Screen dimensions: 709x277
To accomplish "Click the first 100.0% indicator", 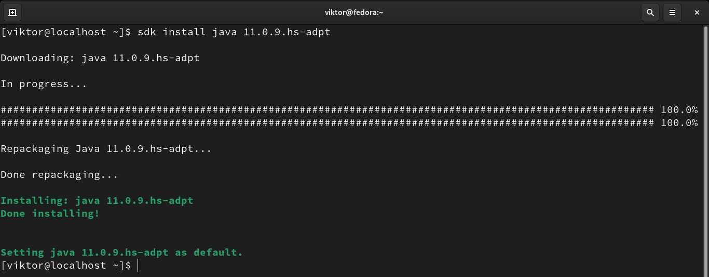I will coord(679,110).
